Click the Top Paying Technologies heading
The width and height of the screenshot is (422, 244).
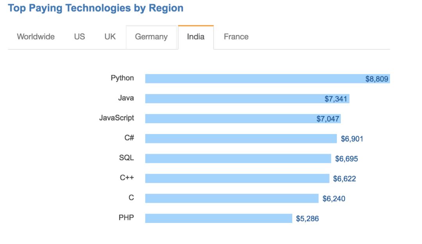click(96, 8)
